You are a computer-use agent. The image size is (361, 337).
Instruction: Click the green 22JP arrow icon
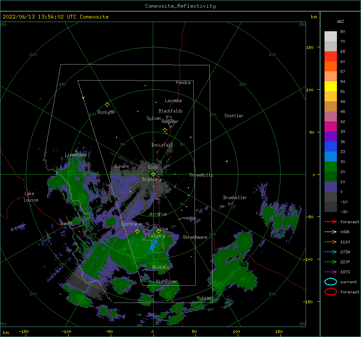point(331,262)
